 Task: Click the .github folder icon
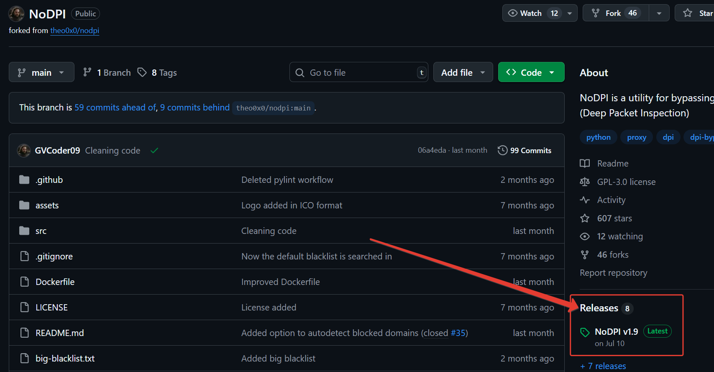pos(24,180)
